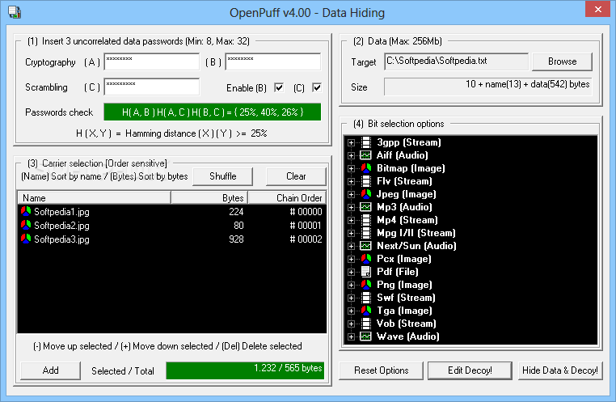This screenshot has height=402, width=616.
Task: Expand the Swf (Stream) tree node
Action: 351,298
